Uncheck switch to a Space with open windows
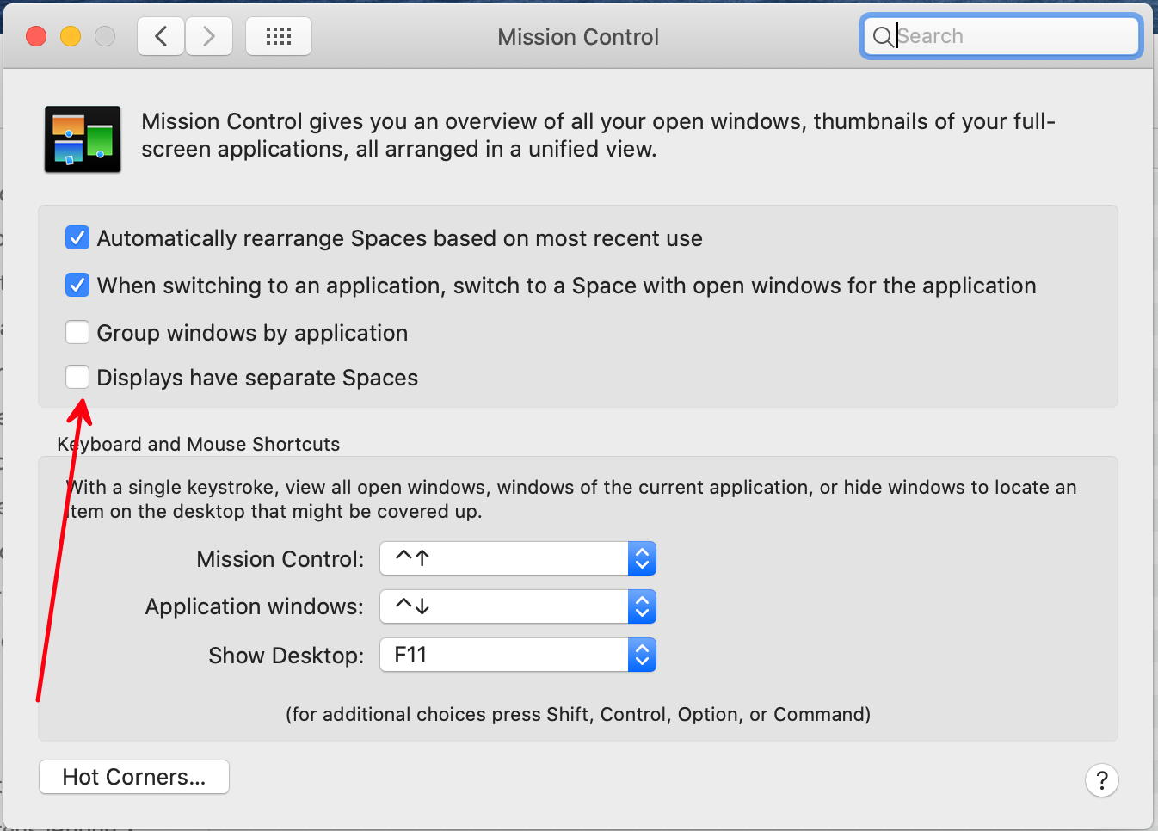The width and height of the screenshot is (1158, 831). 77,285
